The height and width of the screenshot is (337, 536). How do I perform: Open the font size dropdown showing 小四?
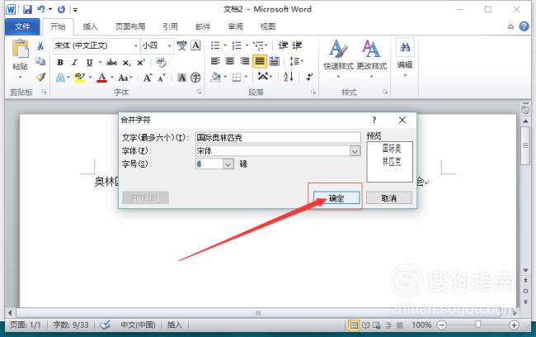pyautogui.click(x=169, y=46)
